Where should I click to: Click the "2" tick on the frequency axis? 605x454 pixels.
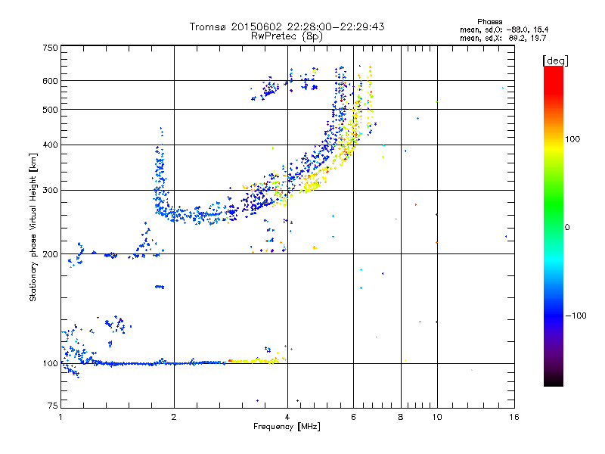174,417
